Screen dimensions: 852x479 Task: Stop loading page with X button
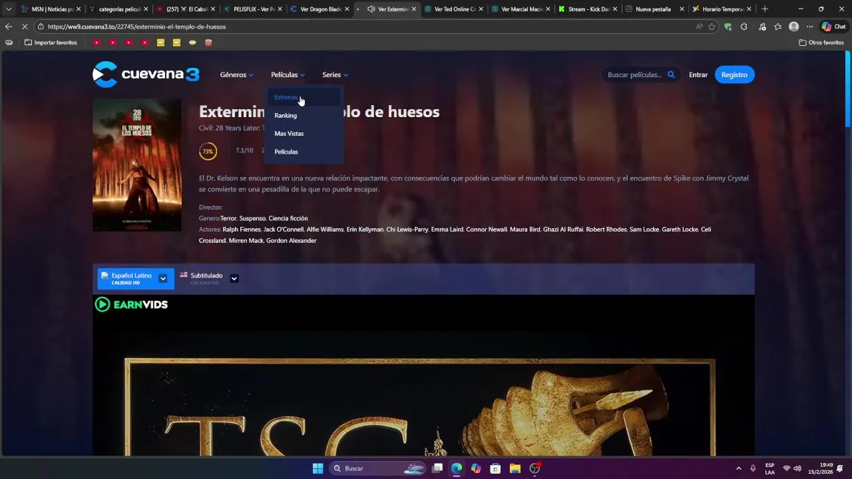tap(25, 27)
